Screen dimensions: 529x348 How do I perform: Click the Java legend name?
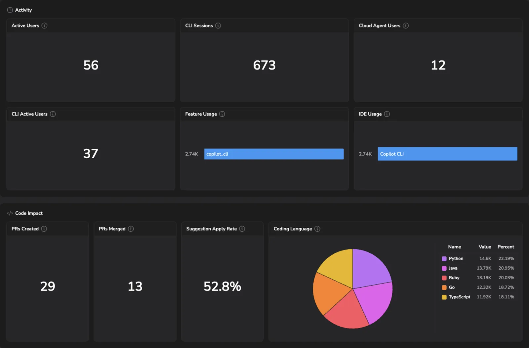(x=453, y=268)
